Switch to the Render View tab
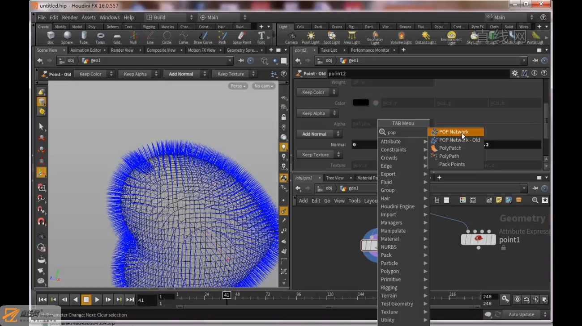This screenshot has height=326, width=582. point(122,50)
